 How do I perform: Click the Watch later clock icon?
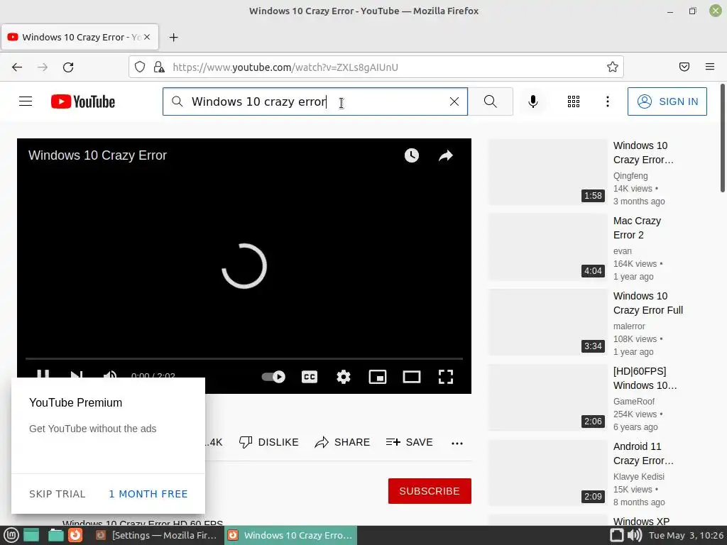pyautogui.click(x=411, y=155)
